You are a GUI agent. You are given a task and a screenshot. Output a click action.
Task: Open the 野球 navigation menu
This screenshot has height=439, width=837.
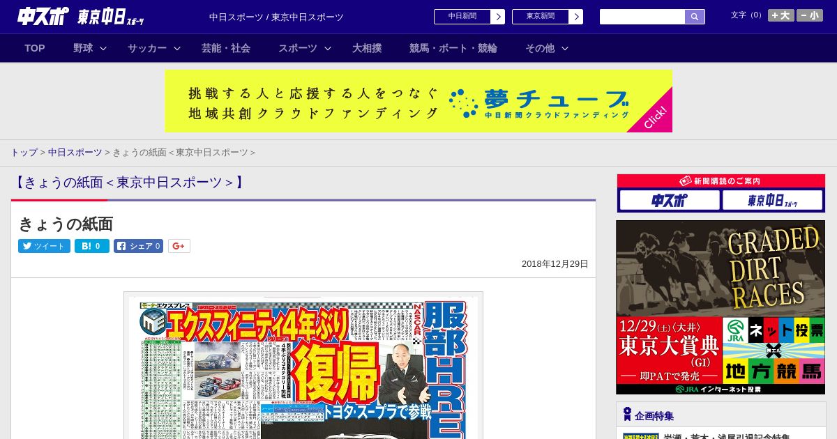pyautogui.click(x=83, y=48)
